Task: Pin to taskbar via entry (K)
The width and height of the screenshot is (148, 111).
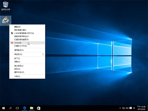Action: [27, 46]
